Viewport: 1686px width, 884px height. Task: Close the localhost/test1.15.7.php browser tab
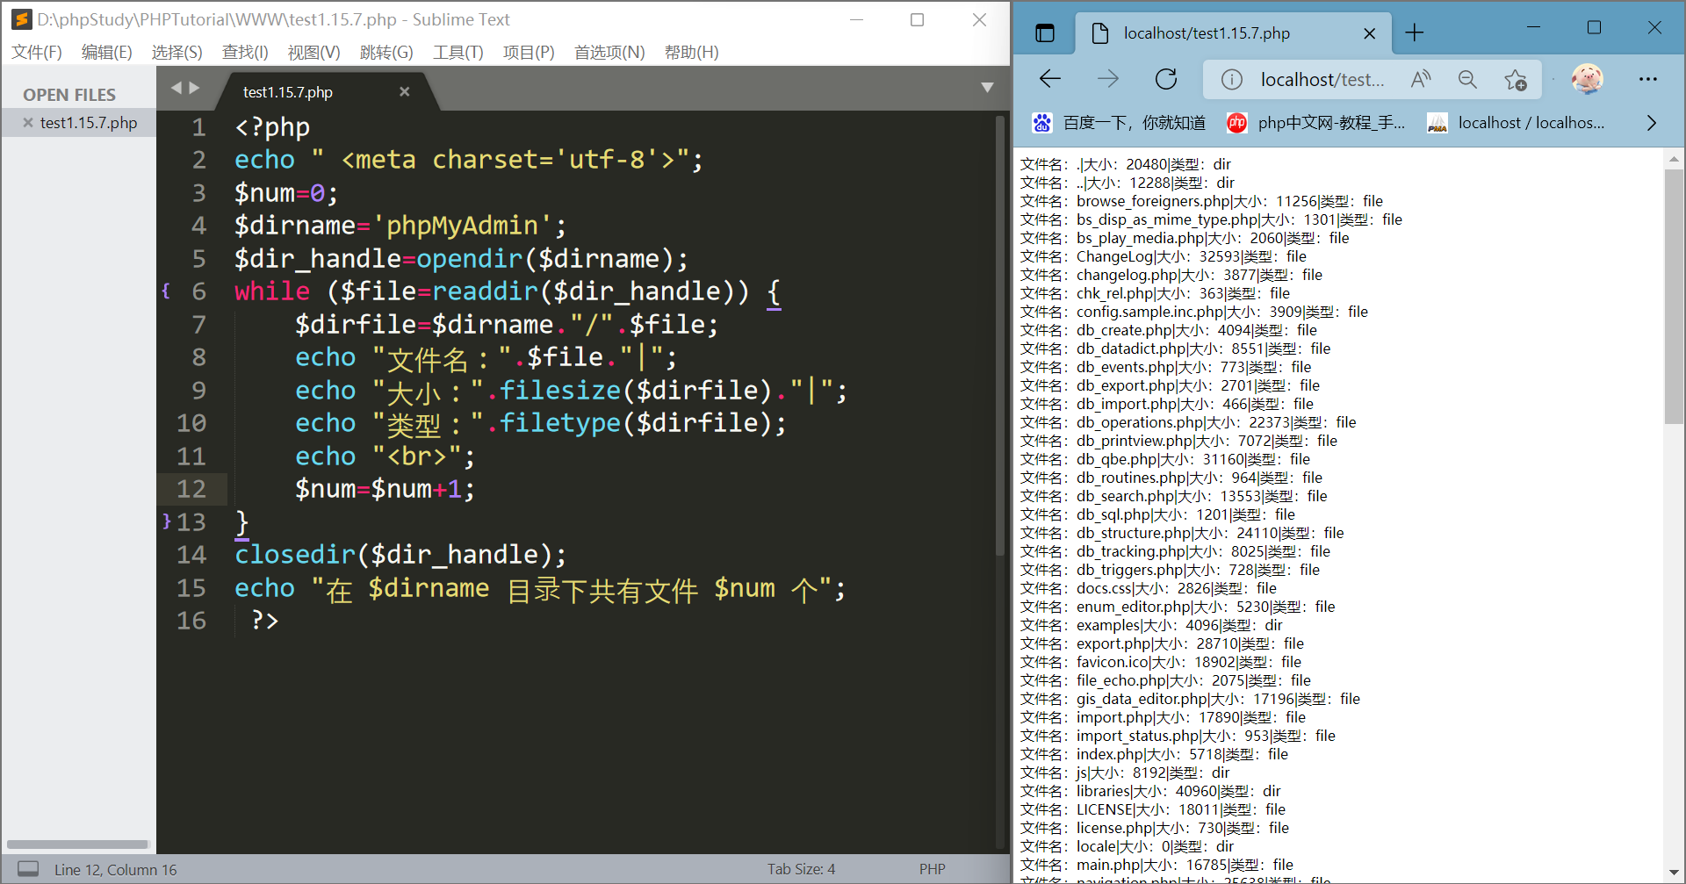(1369, 33)
